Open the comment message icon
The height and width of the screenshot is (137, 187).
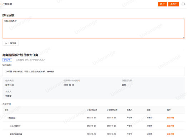(183, 4)
